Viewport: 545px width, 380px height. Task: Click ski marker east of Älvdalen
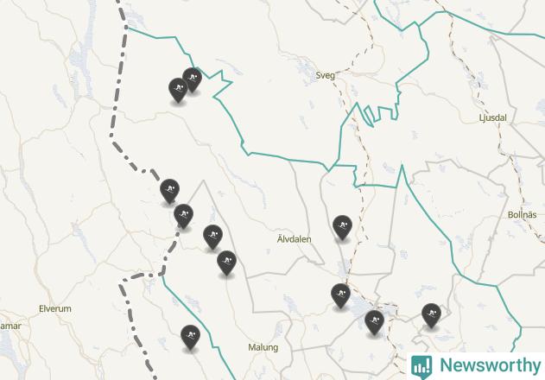click(342, 227)
